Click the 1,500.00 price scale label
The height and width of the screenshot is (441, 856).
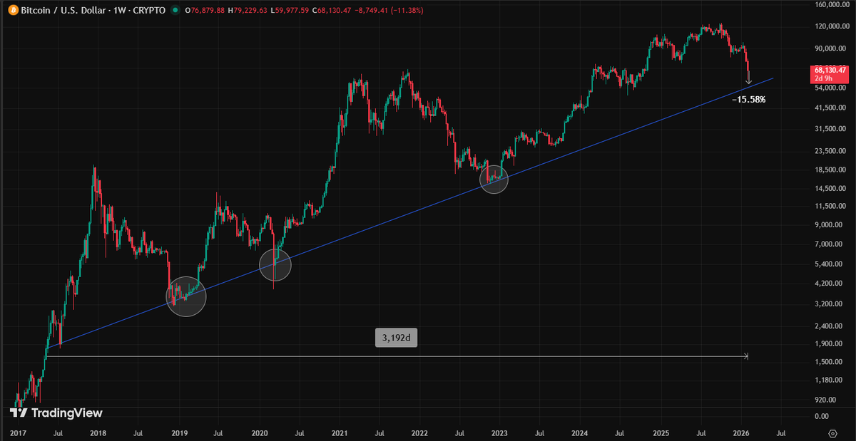pos(827,362)
